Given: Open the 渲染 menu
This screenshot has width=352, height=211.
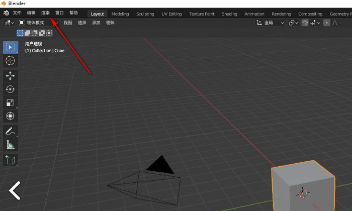Looking at the screenshot, I should (45, 13).
